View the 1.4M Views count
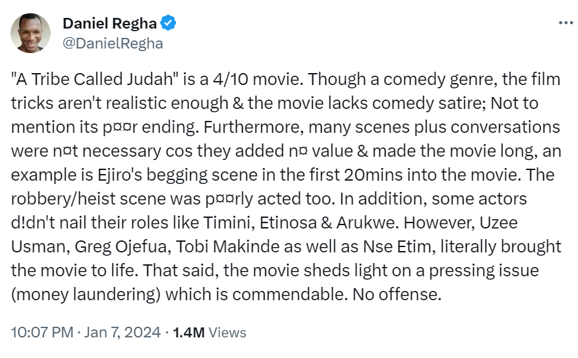 [x=209, y=332]
